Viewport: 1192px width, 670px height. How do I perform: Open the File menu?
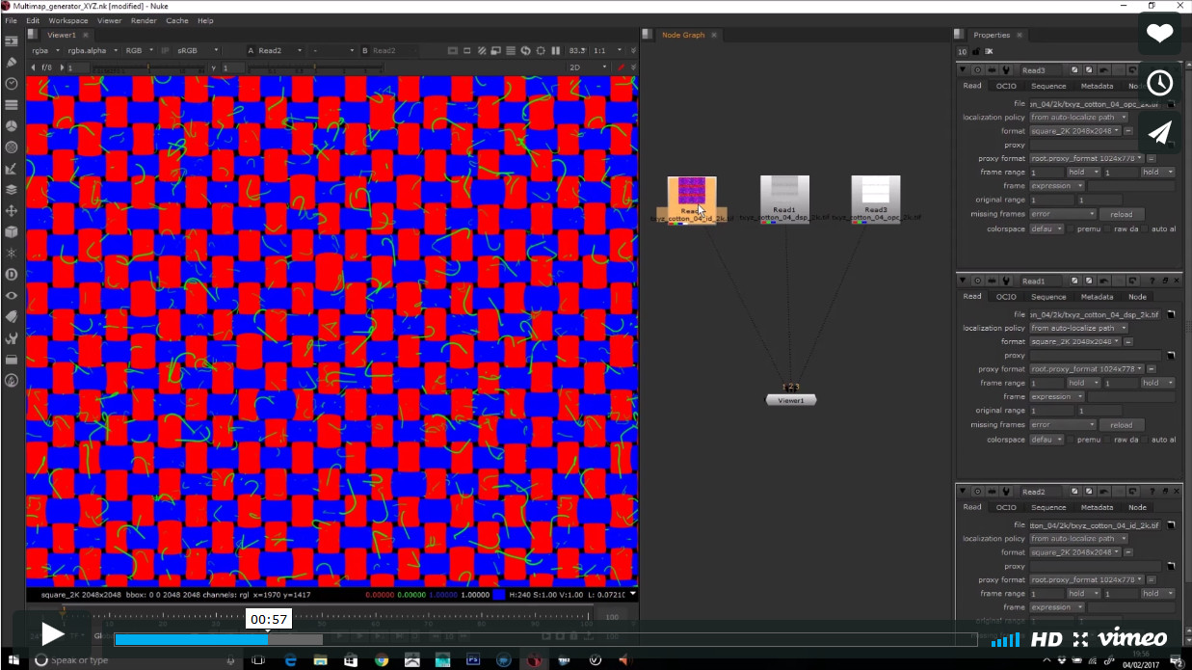pos(11,20)
